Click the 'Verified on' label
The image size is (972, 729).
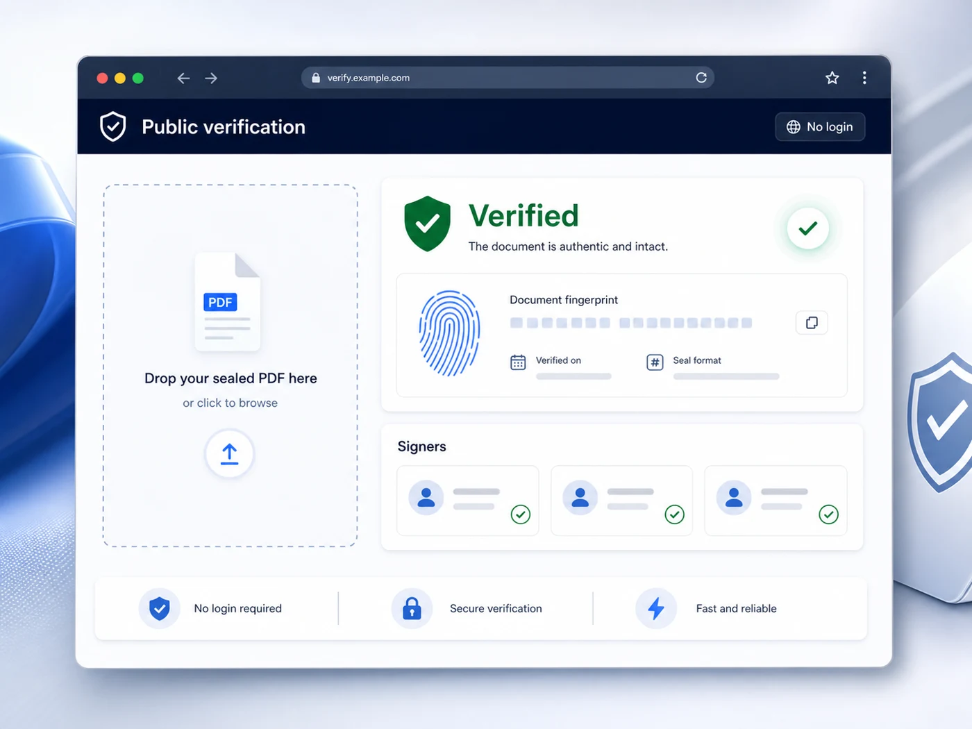[558, 360]
